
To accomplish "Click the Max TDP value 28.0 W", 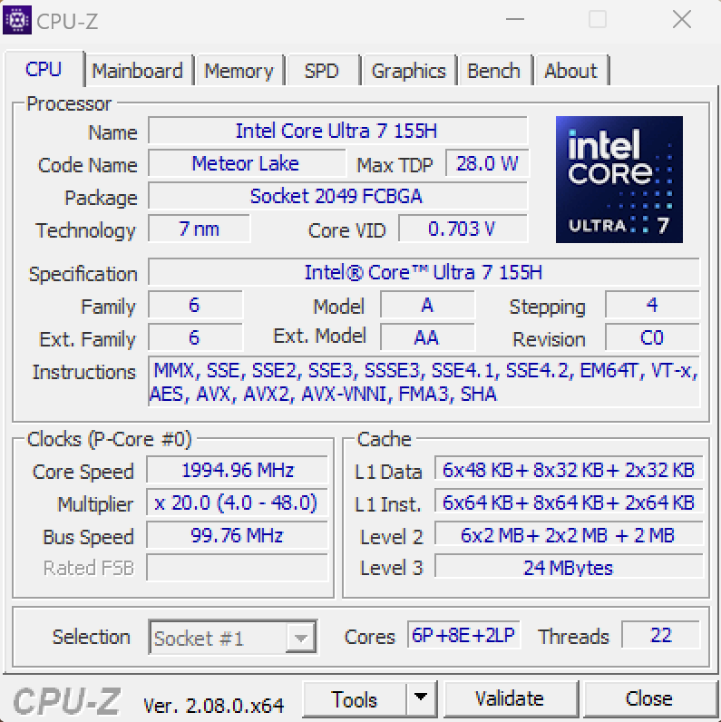I will click(x=487, y=164).
